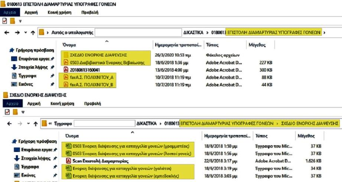Go to Στοιχεία λήψης in the 0180613 window sidebar

33,67
